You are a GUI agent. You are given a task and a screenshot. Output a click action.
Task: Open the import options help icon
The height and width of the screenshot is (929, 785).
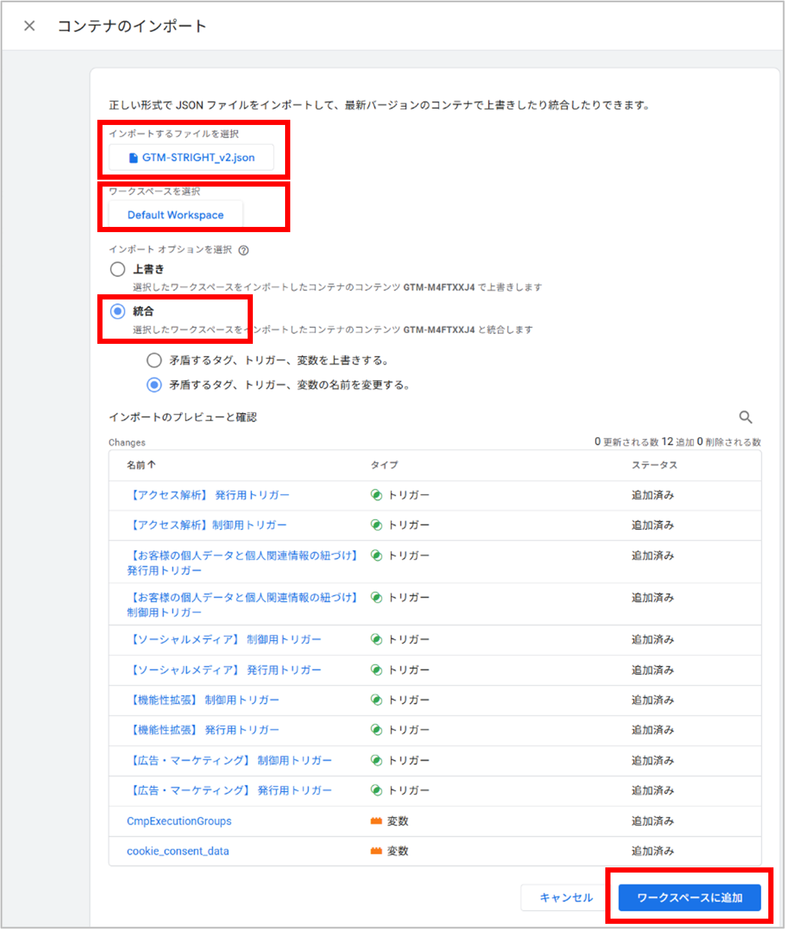pyautogui.click(x=244, y=250)
